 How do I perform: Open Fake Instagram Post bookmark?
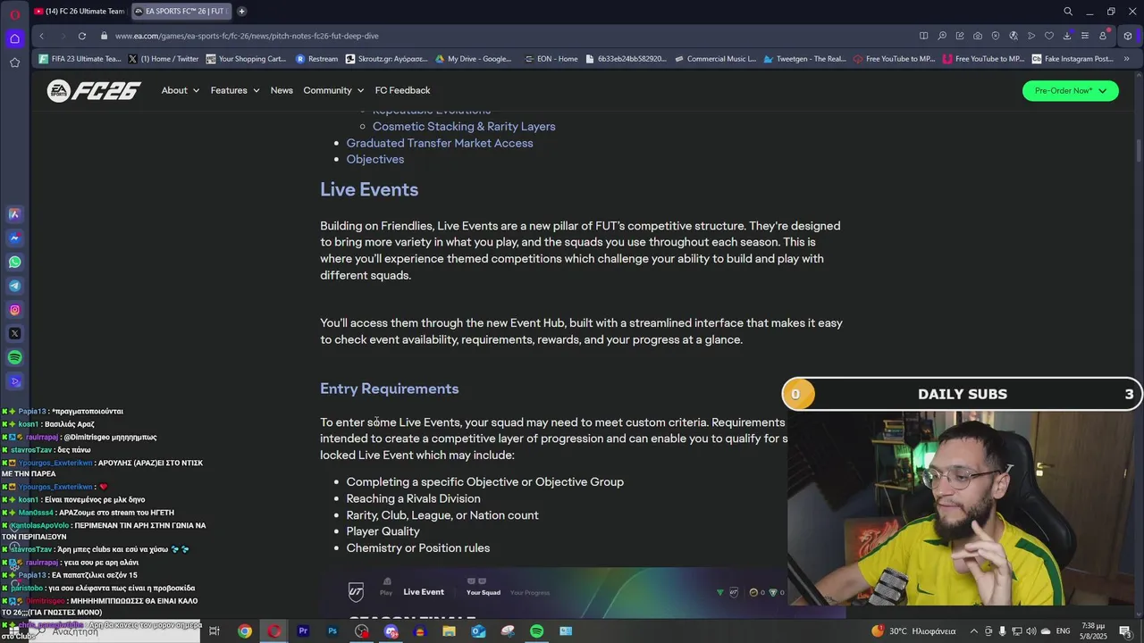coord(1072,59)
